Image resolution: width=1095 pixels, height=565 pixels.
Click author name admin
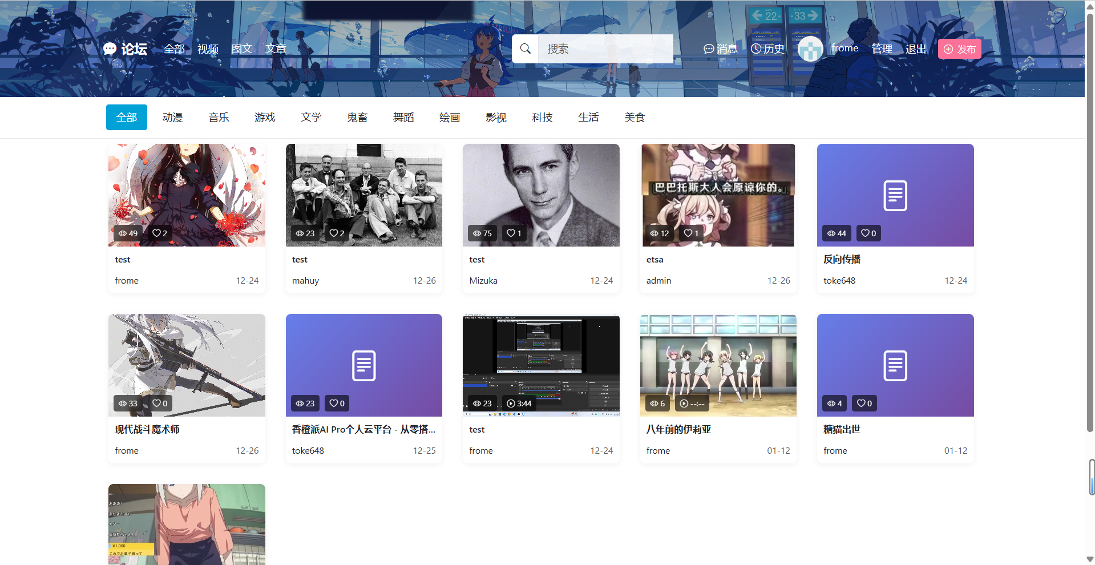tap(659, 281)
